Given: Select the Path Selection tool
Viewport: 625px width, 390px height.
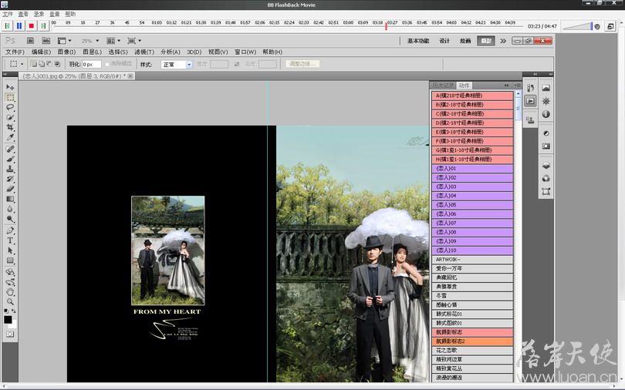Looking at the screenshot, I should click(10, 250).
